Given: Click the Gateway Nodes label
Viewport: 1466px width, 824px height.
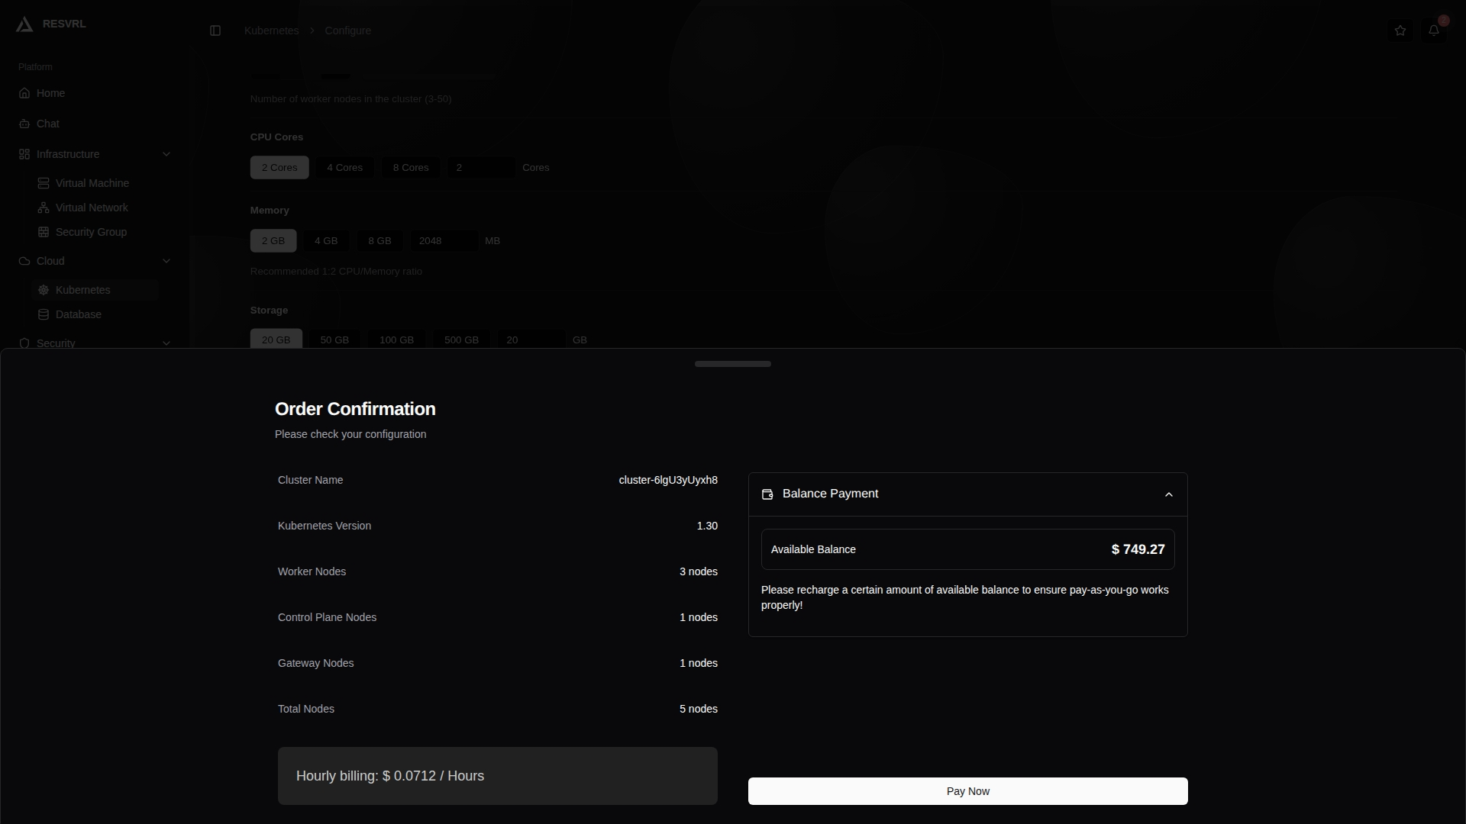Looking at the screenshot, I should (x=315, y=663).
